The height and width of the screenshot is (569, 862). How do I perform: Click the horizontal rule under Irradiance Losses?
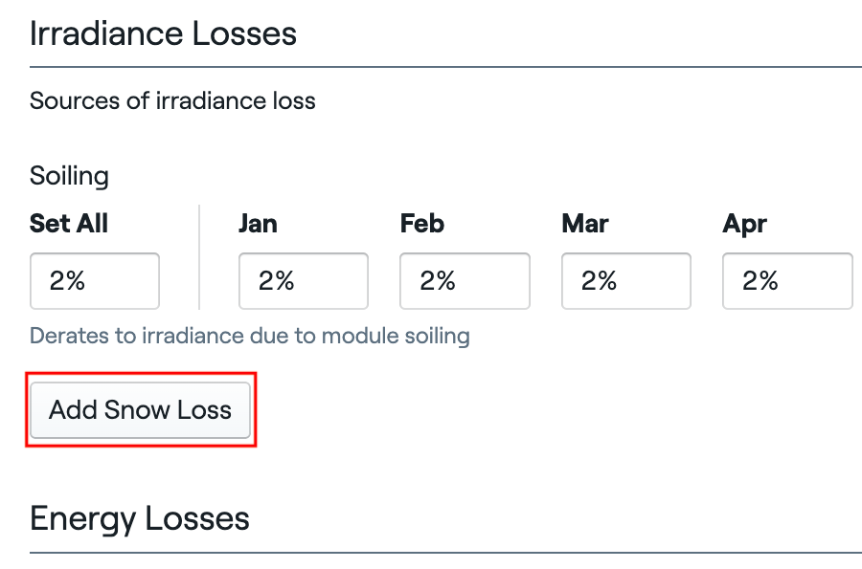coord(445,67)
